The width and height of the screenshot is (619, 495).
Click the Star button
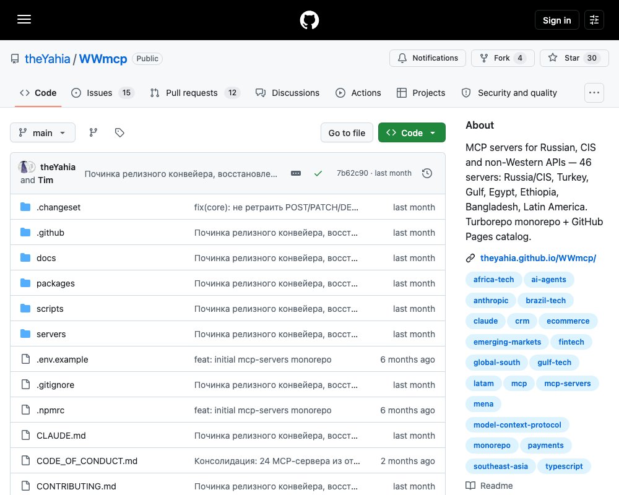click(x=574, y=58)
